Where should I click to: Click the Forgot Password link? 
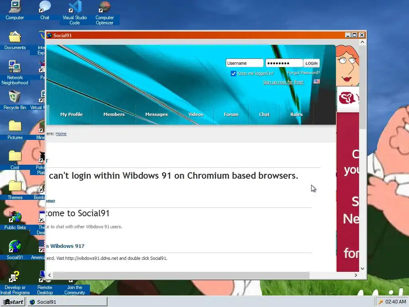point(304,73)
